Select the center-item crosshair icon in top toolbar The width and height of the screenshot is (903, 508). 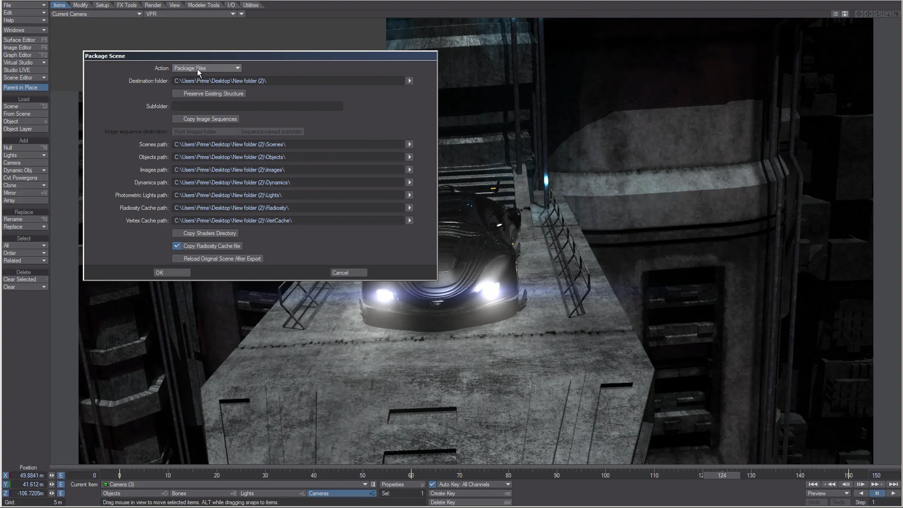(858, 14)
